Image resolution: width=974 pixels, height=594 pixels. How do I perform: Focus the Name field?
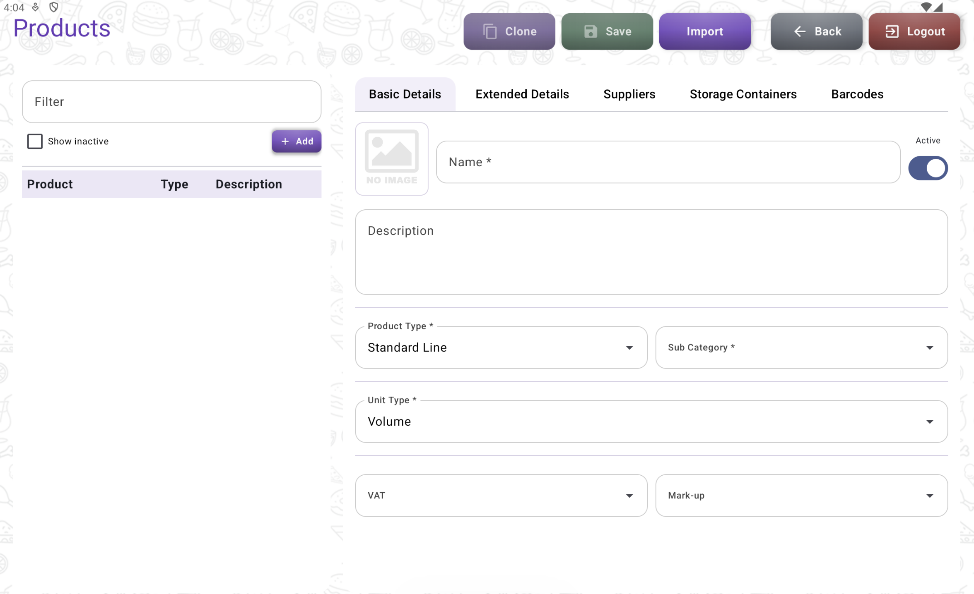pyautogui.click(x=668, y=162)
